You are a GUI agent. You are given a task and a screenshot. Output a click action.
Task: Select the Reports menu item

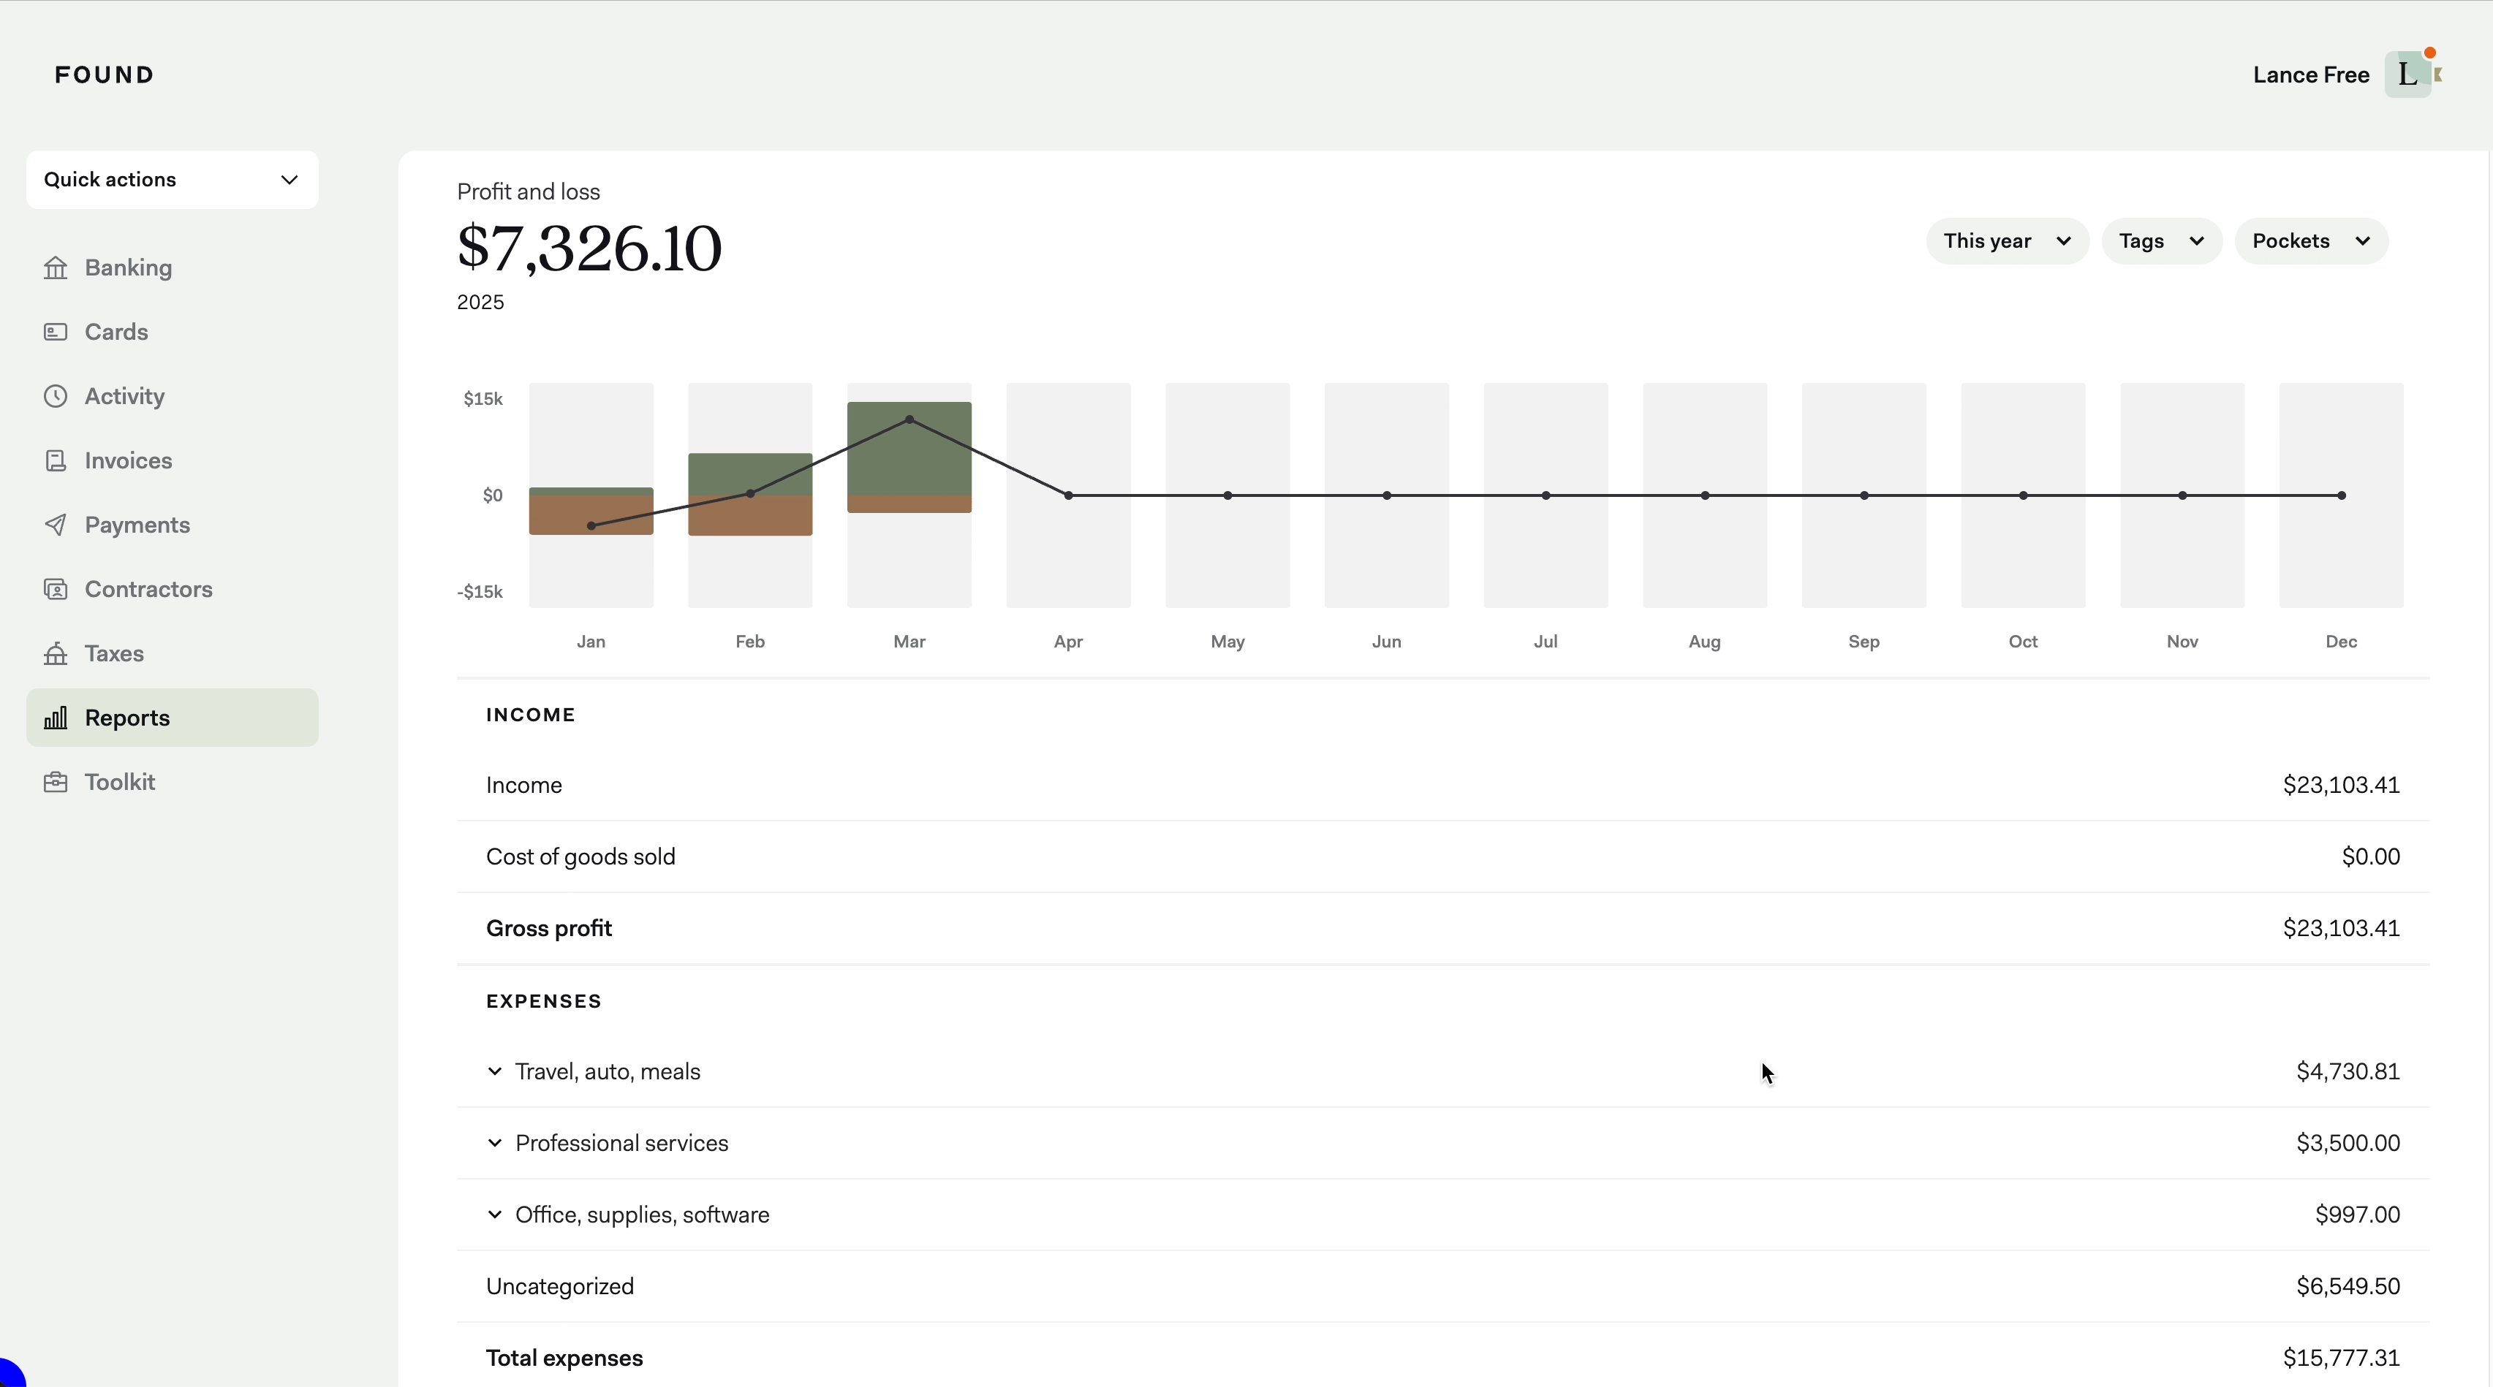171,718
